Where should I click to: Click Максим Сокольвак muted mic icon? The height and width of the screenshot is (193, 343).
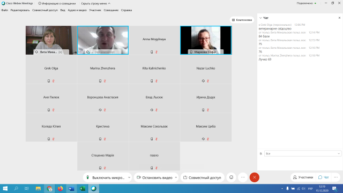click(x=156, y=139)
